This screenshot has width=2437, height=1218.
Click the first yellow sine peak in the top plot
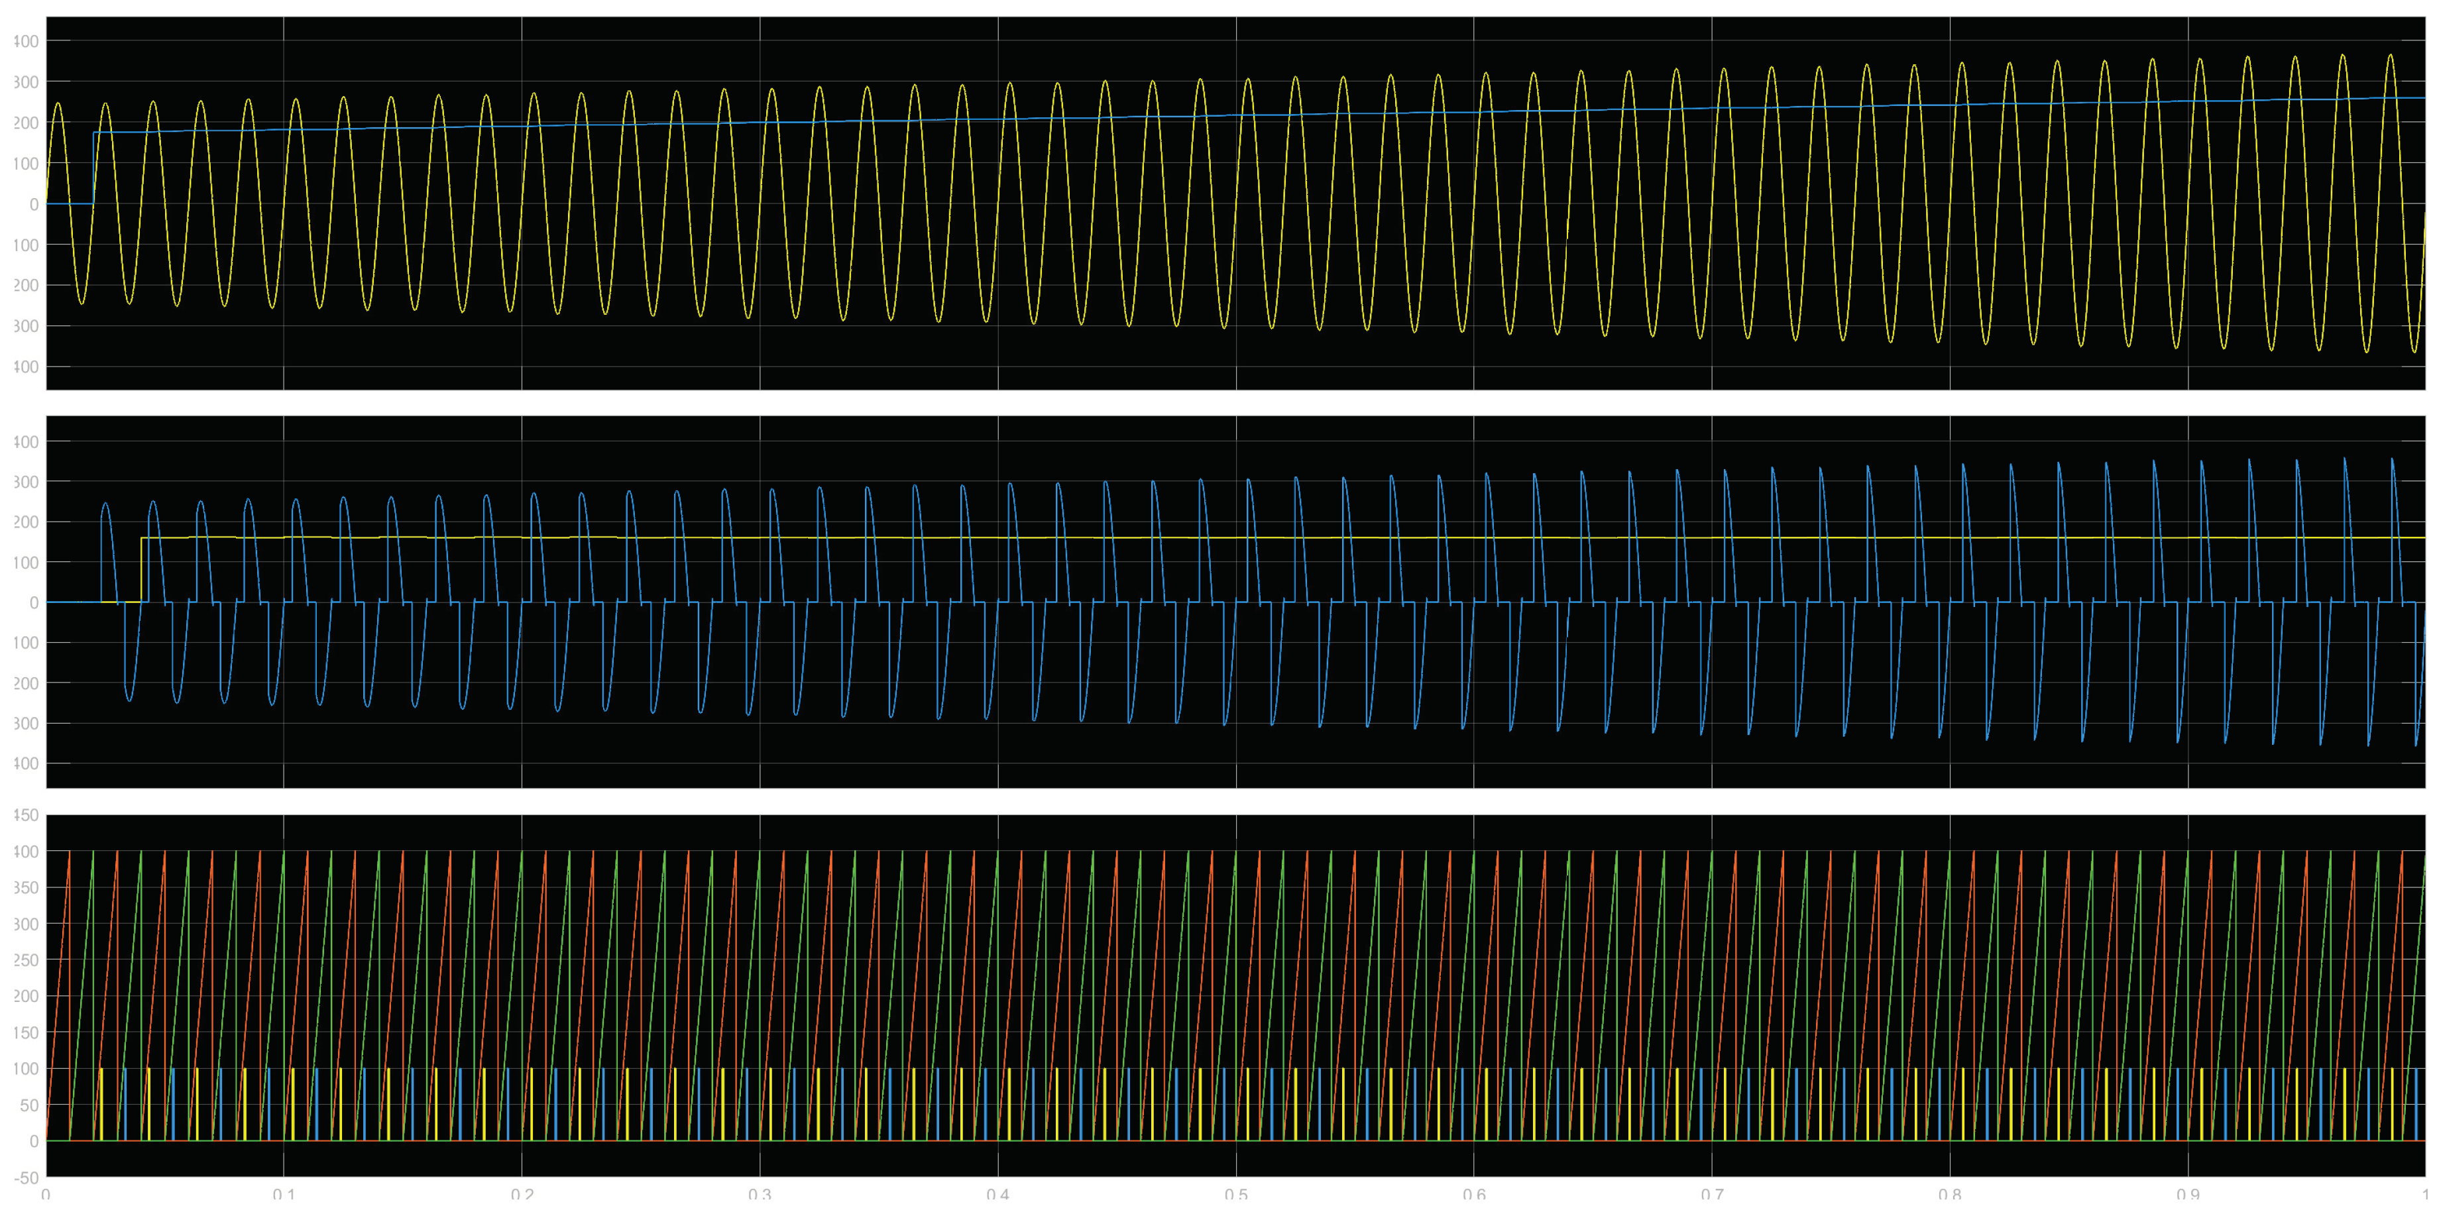coord(58,104)
